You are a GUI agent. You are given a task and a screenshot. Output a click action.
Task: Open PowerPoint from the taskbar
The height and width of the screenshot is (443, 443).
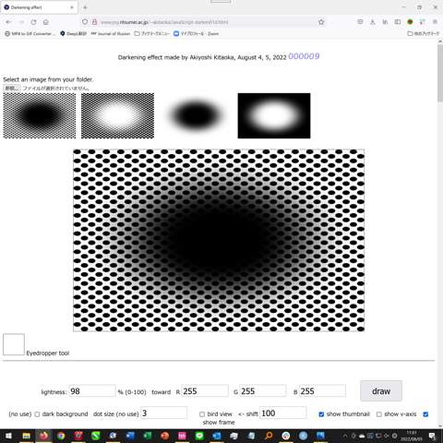pos(165,436)
